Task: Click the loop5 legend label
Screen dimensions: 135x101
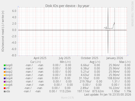Action: coord(9,81)
